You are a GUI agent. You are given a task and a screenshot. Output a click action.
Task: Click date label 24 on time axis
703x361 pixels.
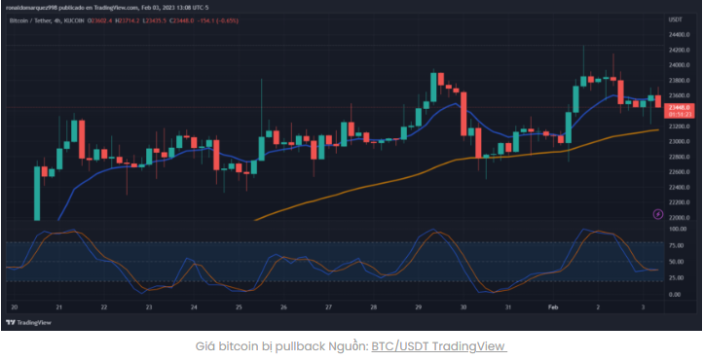pos(194,307)
